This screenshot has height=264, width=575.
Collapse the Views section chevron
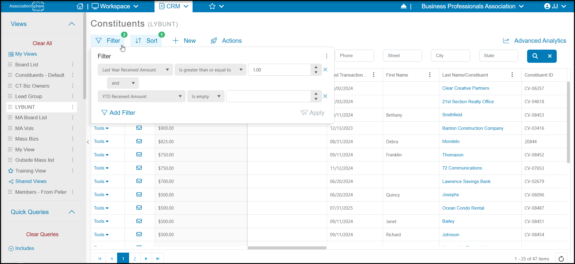72,24
